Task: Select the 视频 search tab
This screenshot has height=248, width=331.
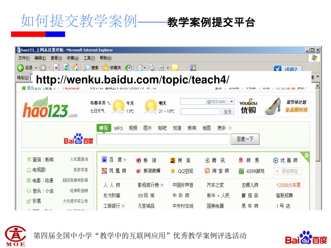Action: (x=133, y=128)
